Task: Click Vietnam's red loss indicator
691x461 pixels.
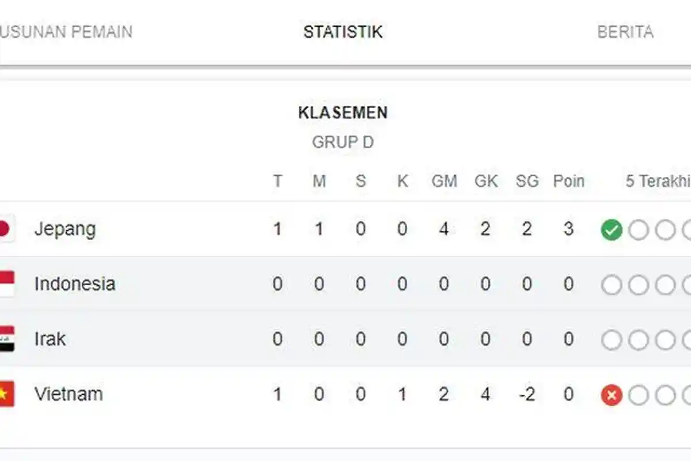Action: pos(612,395)
